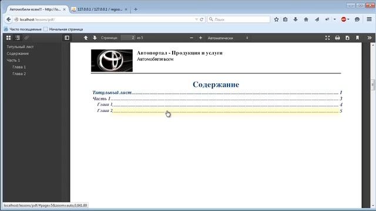Close the 127.0.0.1 tab

(x=126, y=9)
